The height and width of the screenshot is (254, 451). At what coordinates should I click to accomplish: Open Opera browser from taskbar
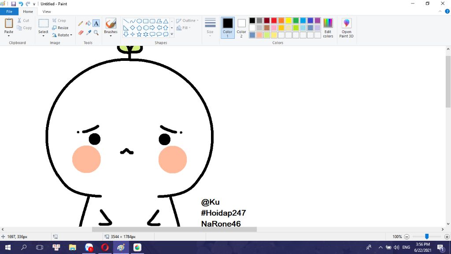click(105, 247)
